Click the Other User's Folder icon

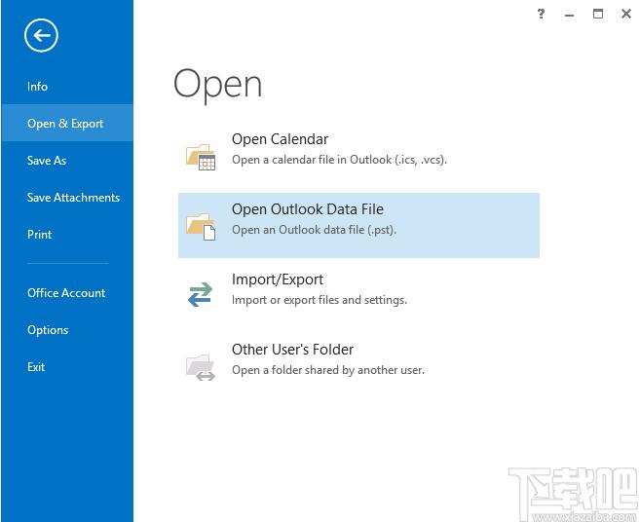[x=201, y=367]
